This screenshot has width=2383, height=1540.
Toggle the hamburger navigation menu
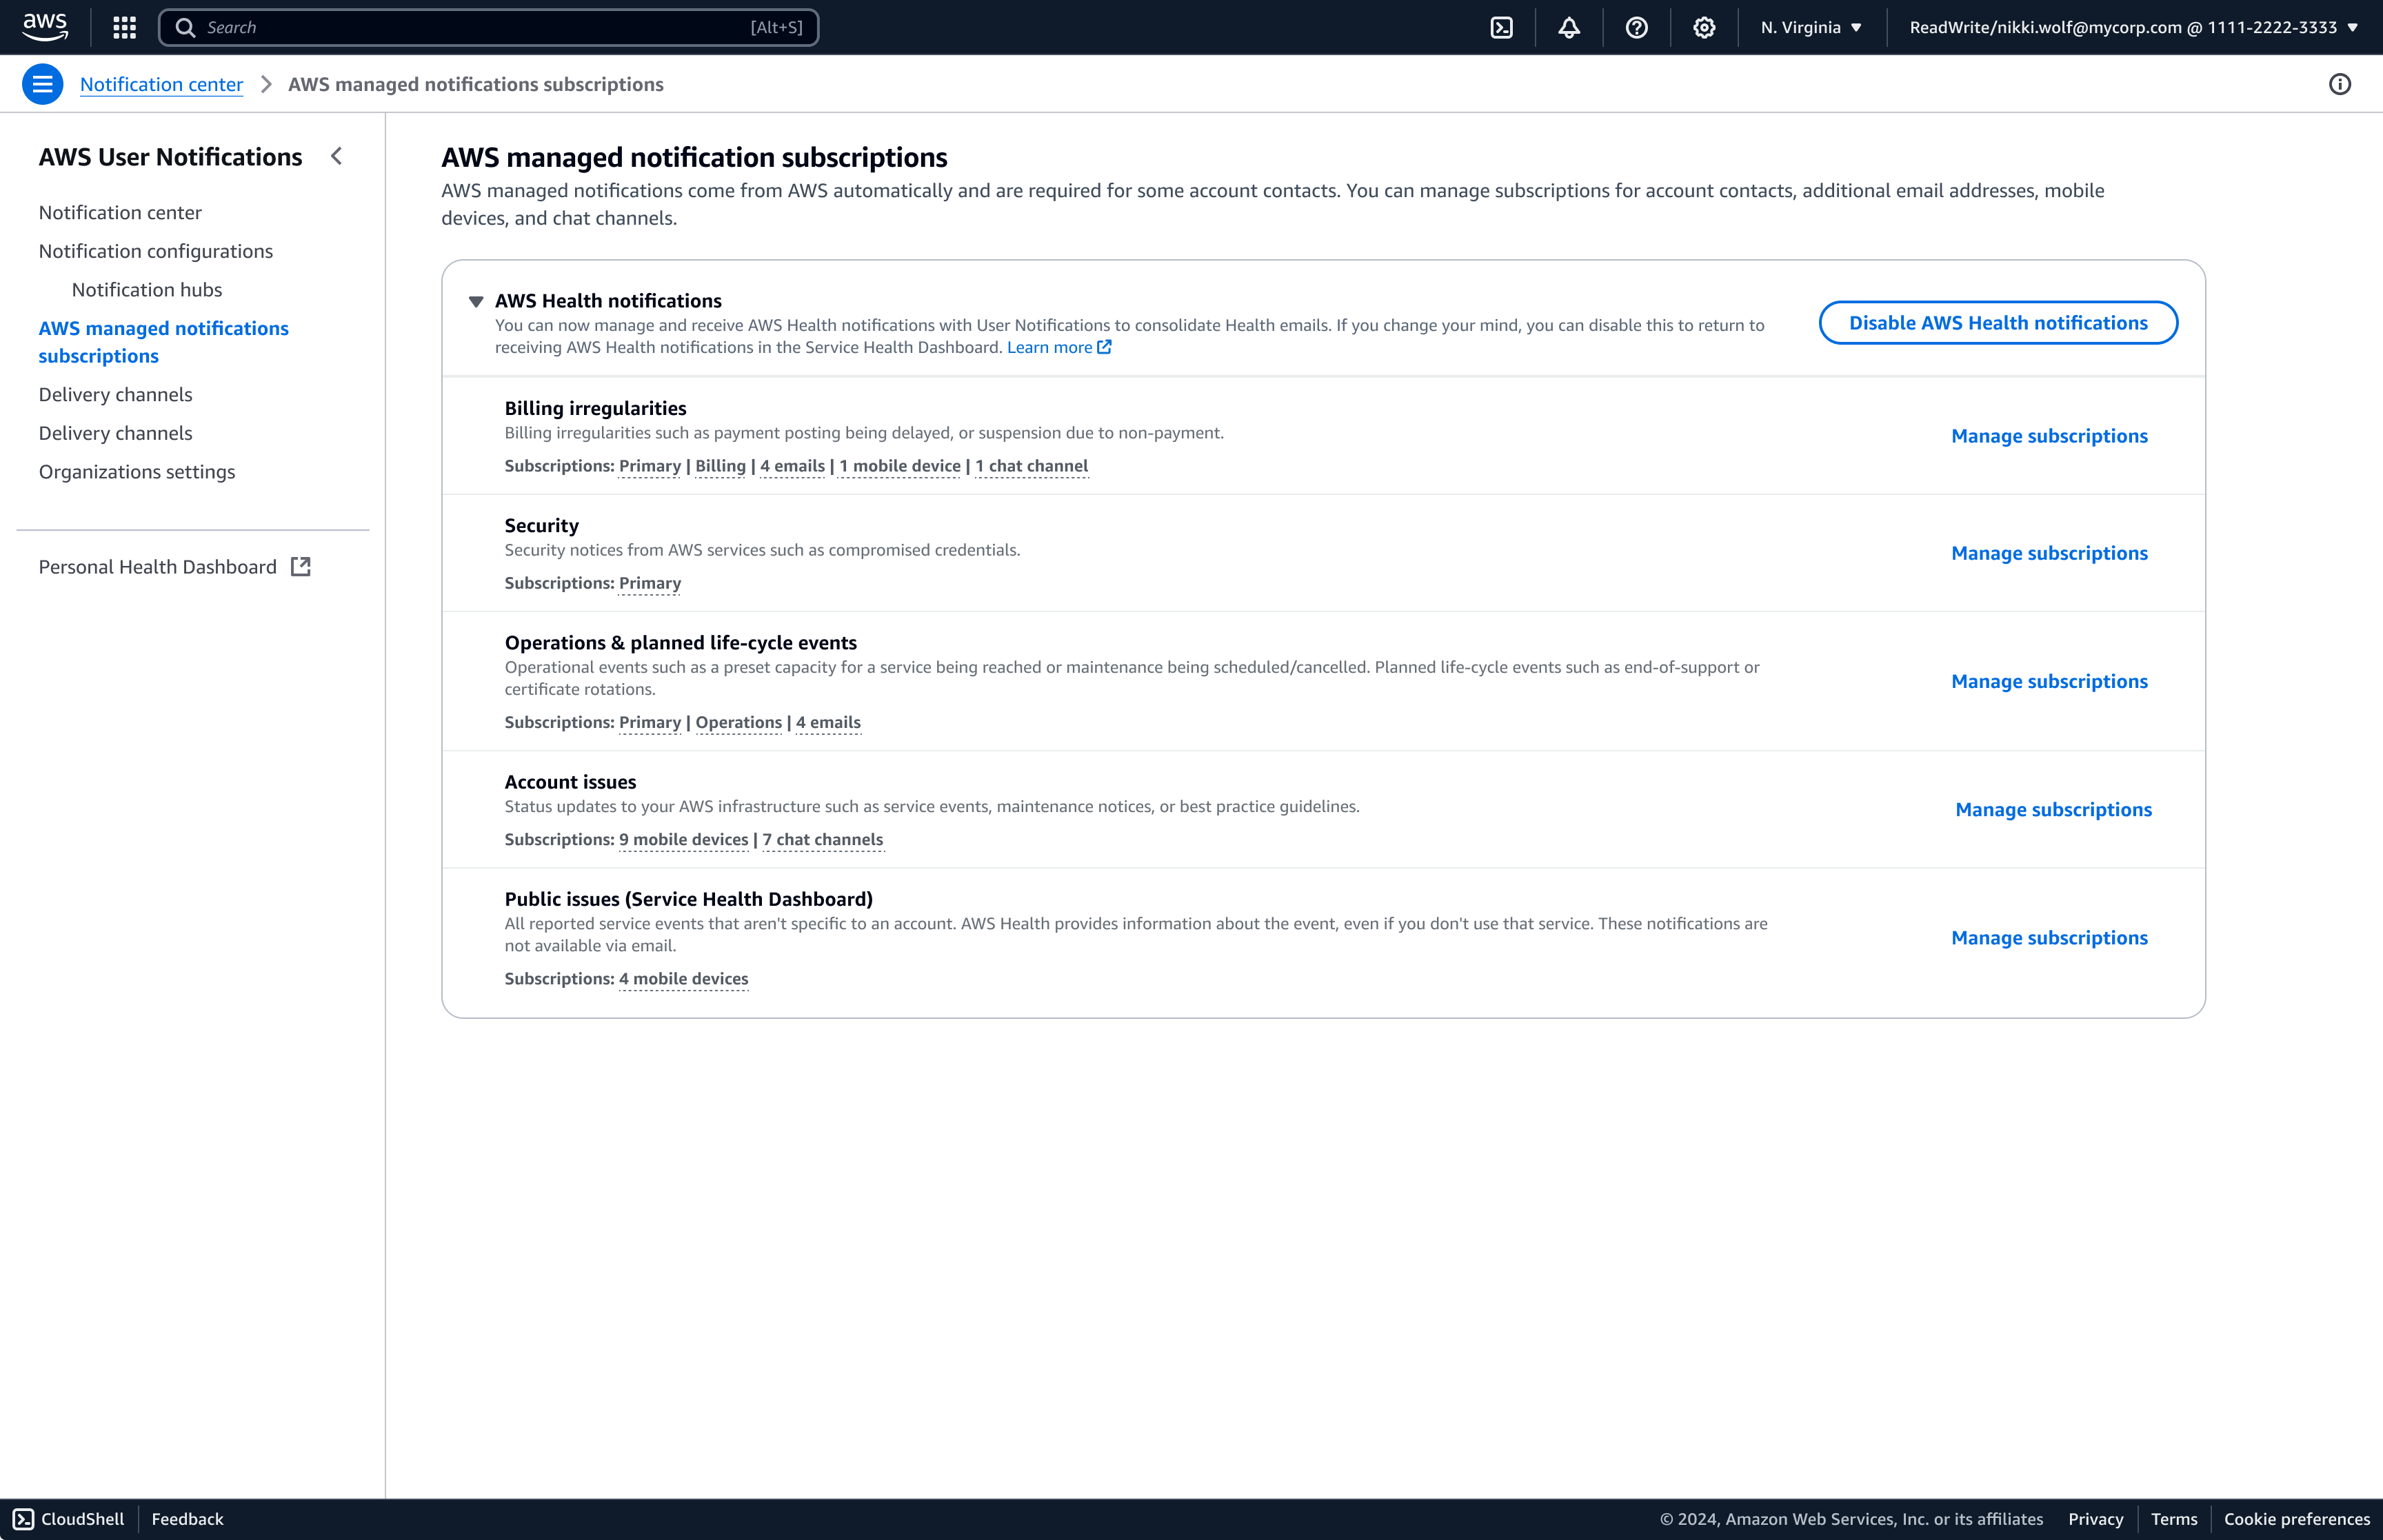[43, 84]
